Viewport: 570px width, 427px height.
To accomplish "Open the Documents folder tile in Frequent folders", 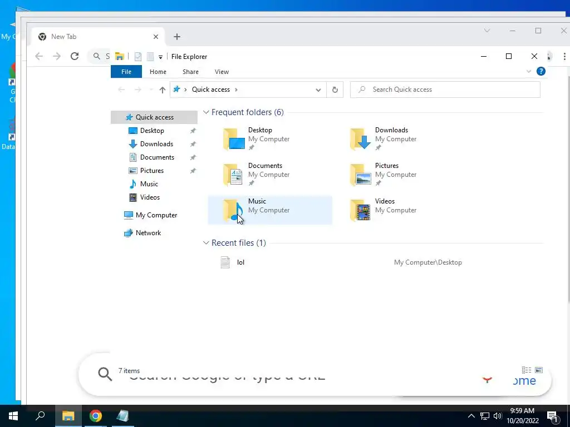I will point(270,174).
